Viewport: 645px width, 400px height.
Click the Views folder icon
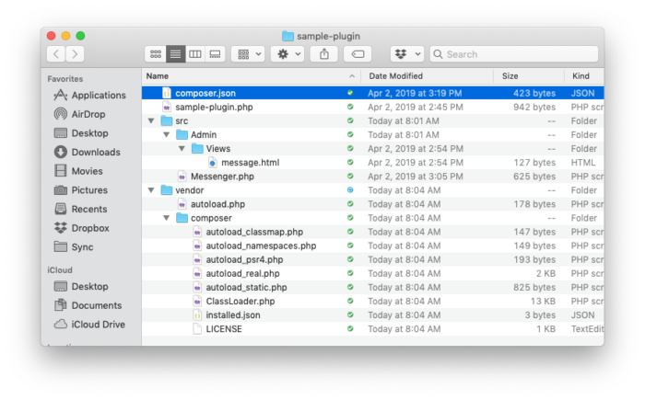(x=197, y=149)
